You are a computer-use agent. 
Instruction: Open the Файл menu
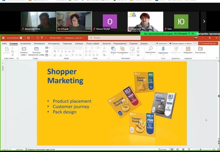(x=4, y=43)
